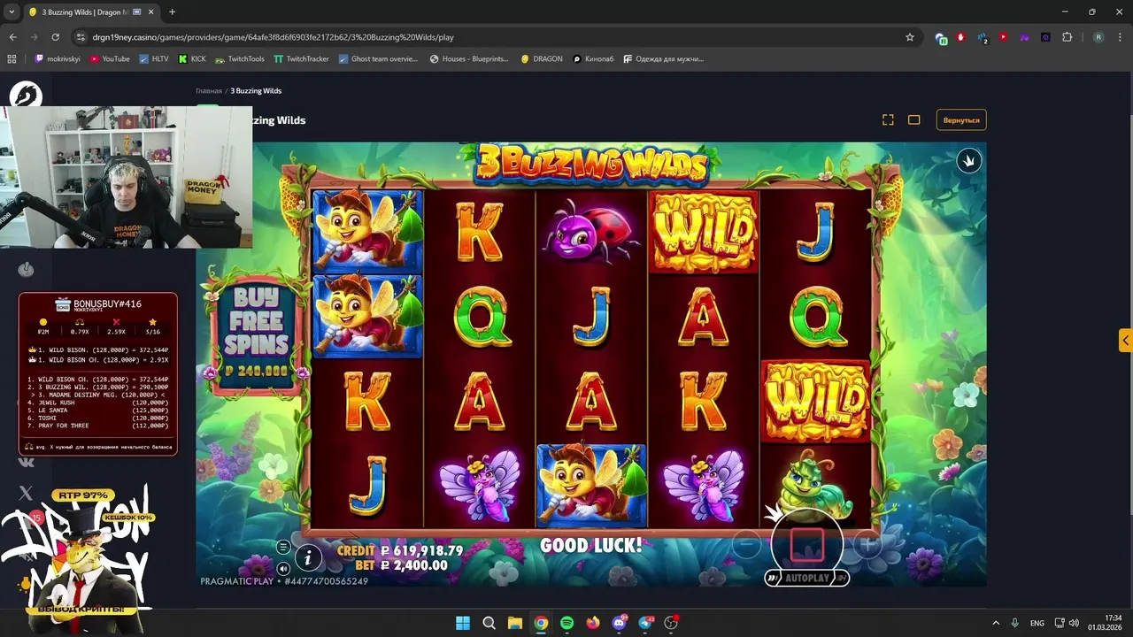This screenshot has height=637, width=1133.
Task: Open the mokrivskyi bookmark
Action: [x=58, y=59]
